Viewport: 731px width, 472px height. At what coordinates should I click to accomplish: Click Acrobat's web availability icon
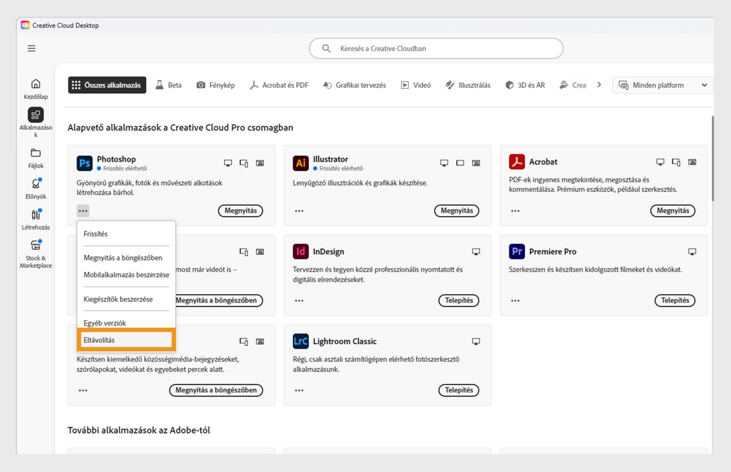(693, 162)
